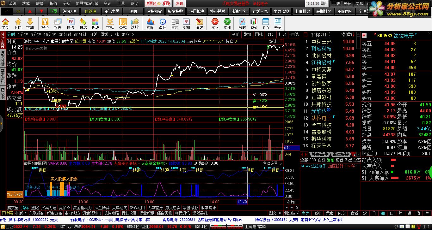Open the 主页 home icon

click(x=5, y=24)
